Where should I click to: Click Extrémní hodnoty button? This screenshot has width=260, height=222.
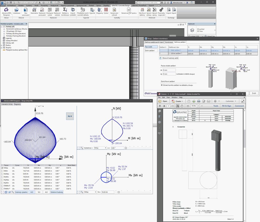point(57,192)
